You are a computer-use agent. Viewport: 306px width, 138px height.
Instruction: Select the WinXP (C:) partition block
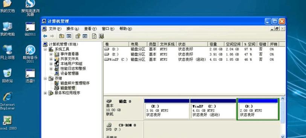click(x=213, y=109)
